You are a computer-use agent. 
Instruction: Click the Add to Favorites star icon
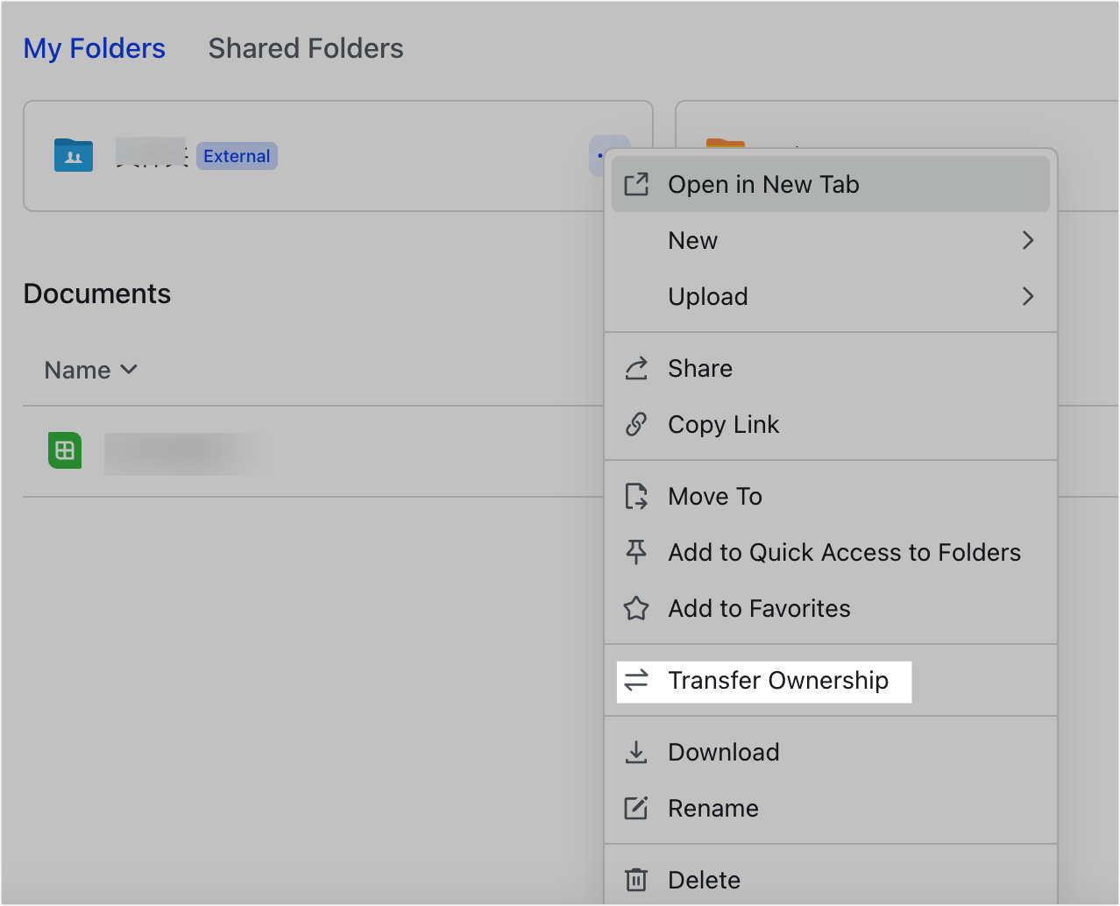[637, 608]
